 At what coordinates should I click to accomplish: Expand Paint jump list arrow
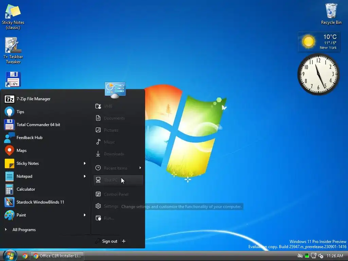coord(85,215)
